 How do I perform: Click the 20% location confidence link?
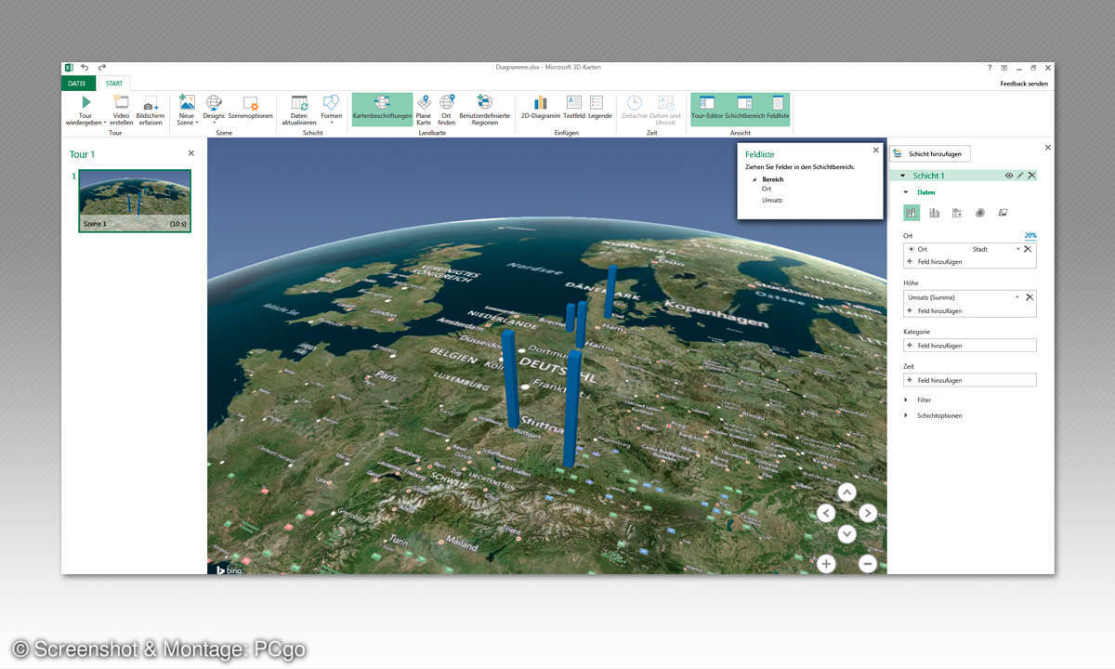click(1030, 236)
